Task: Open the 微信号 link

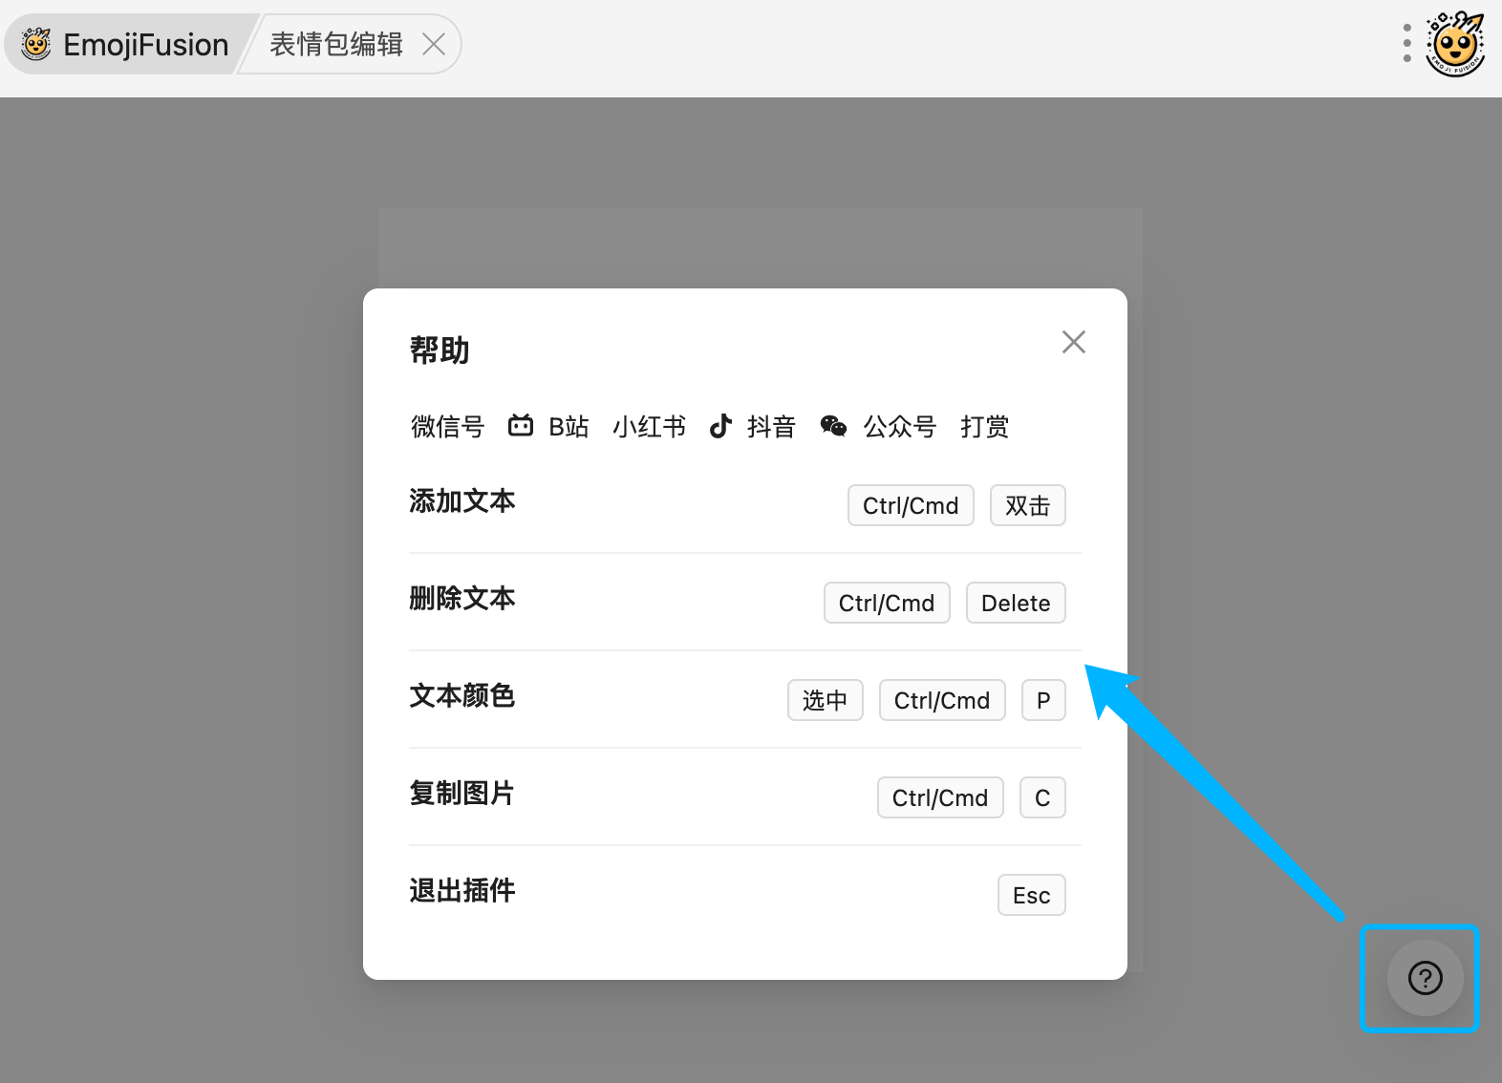Action: 447,426
